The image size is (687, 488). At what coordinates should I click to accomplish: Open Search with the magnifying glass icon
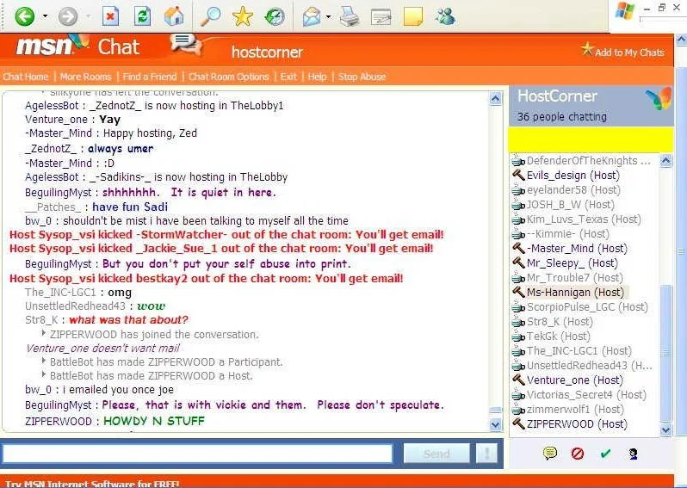click(210, 16)
